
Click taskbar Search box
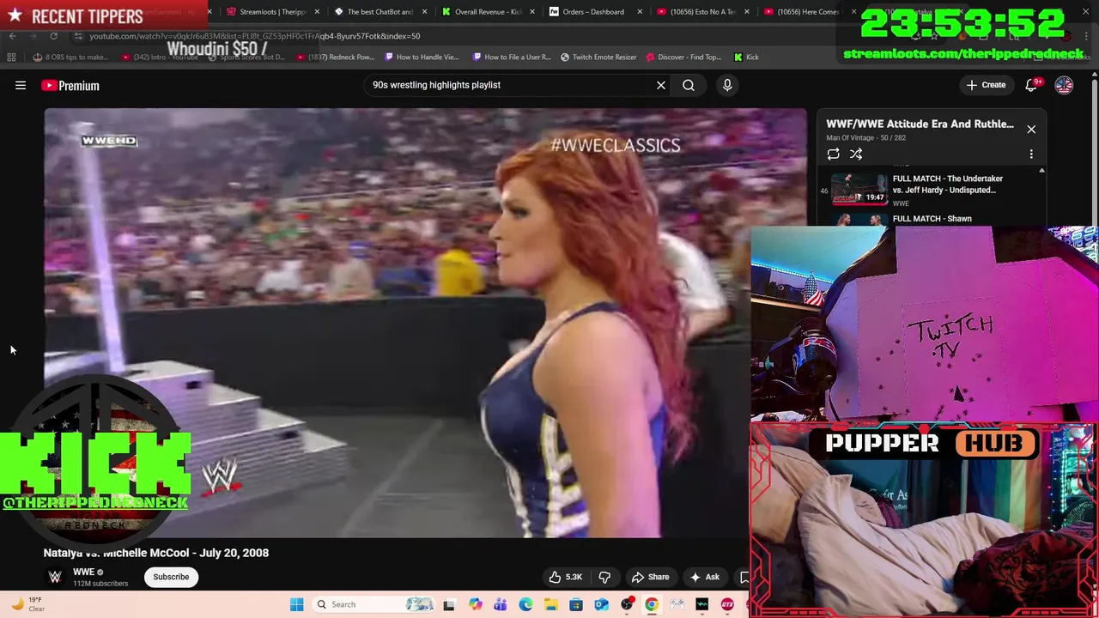(374, 604)
